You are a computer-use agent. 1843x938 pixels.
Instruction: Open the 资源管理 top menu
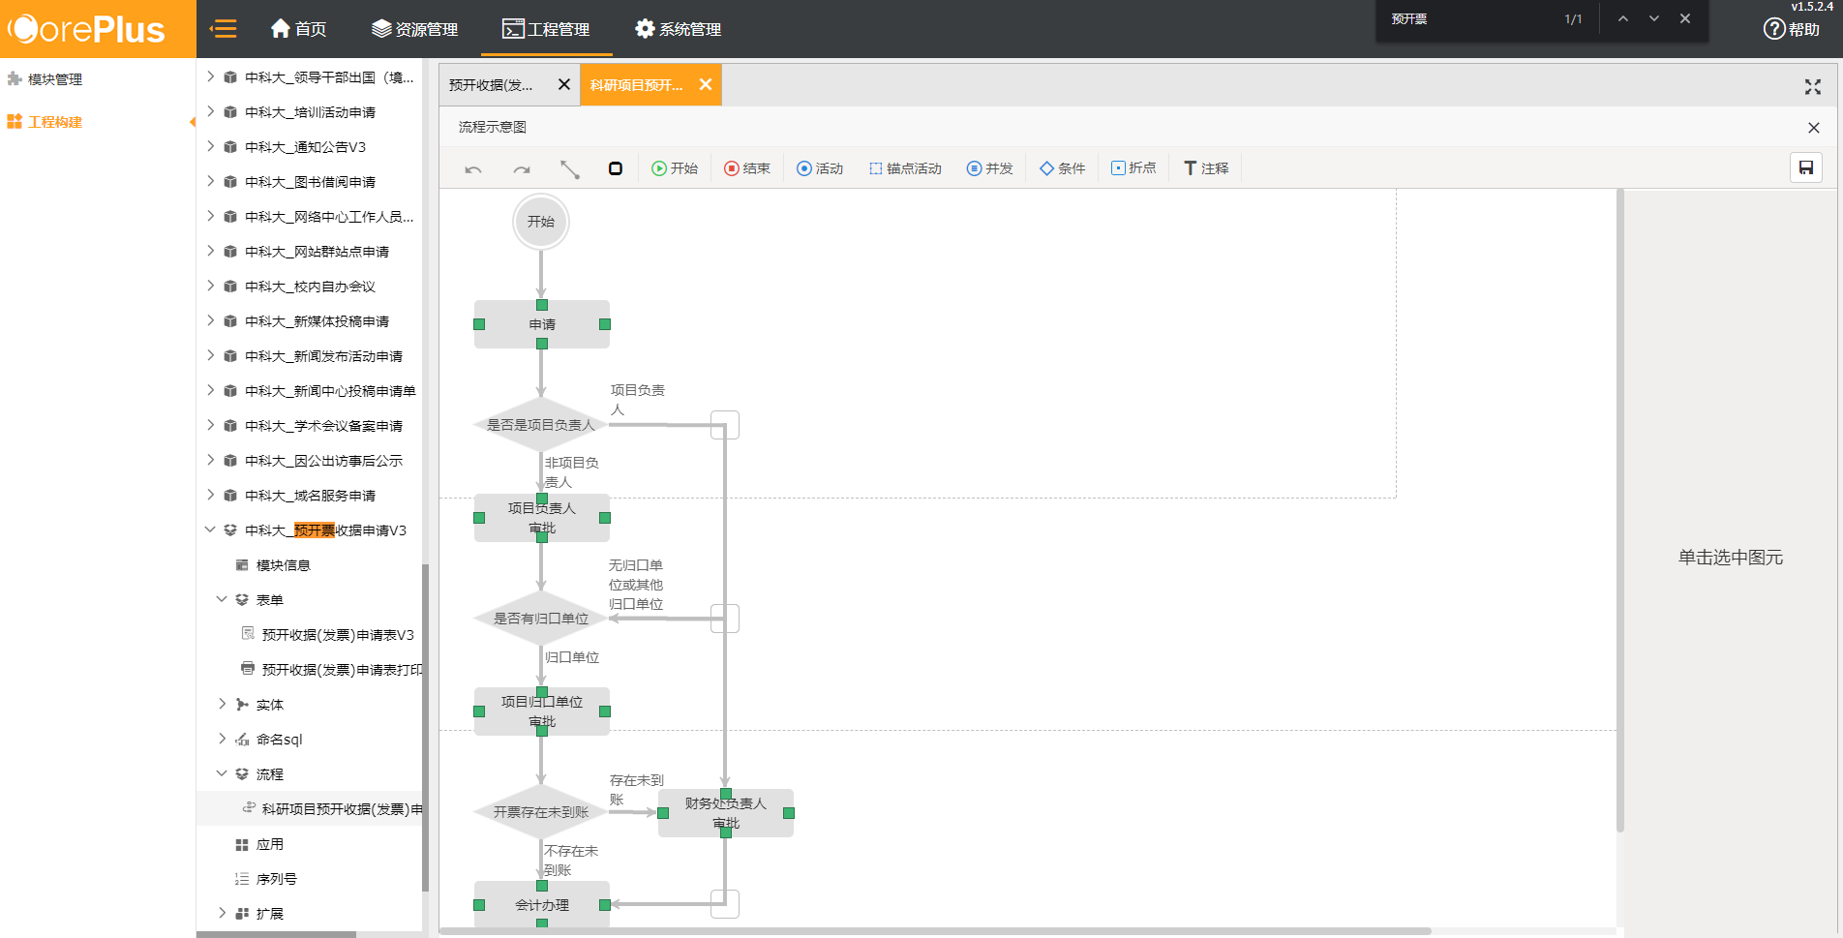click(x=414, y=29)
